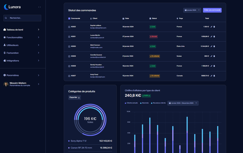243x153 pixels.
Task: Open the Janvier 2024 - Décembre 2024 range dropdown
Action: click(x=183, y=103)
